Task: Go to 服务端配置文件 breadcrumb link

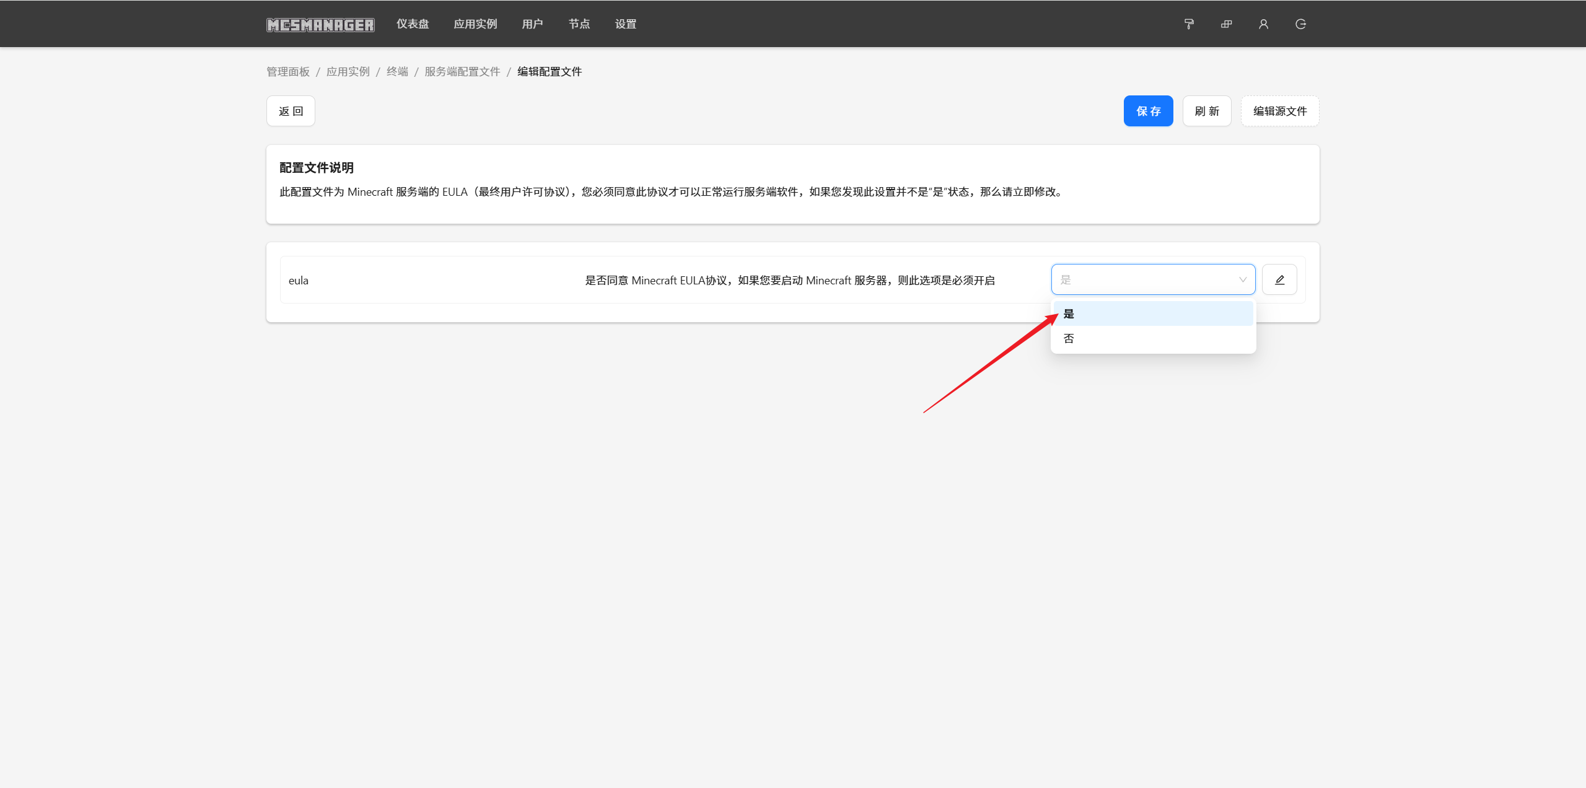Action: [462, 72]
